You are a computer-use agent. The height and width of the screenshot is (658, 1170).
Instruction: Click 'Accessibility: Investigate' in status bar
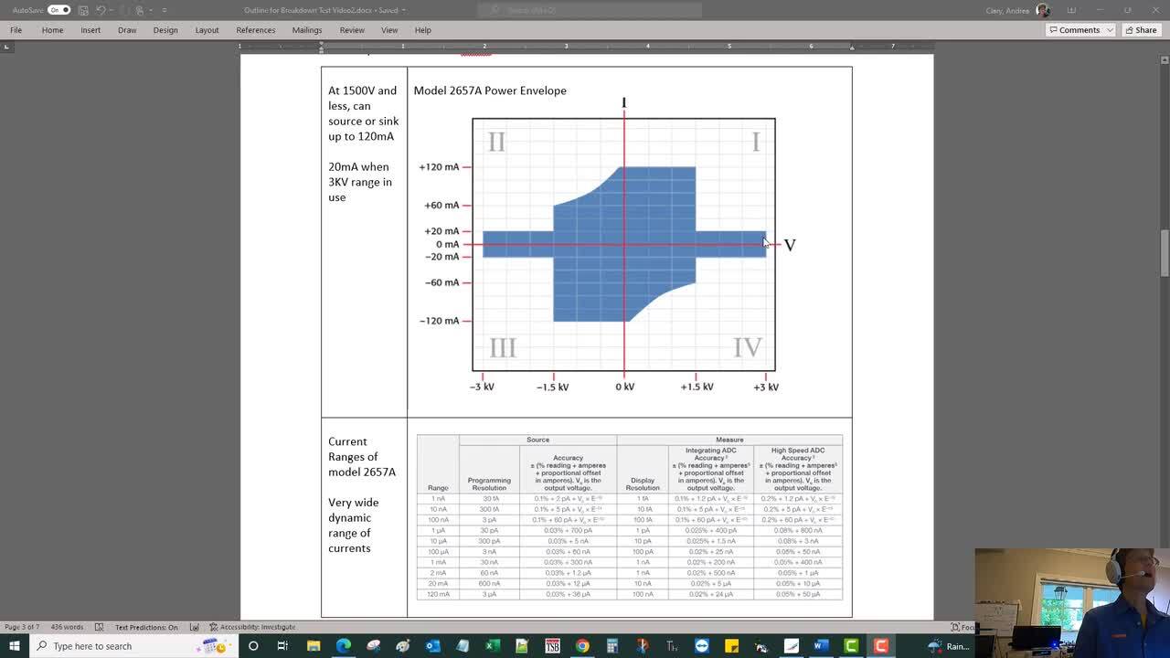[x=252, y=627]
